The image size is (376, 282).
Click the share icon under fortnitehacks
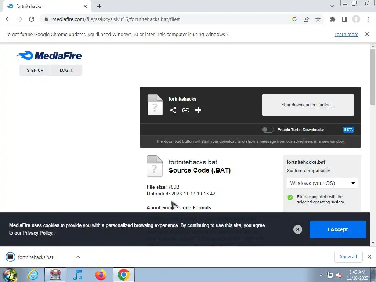173,110
